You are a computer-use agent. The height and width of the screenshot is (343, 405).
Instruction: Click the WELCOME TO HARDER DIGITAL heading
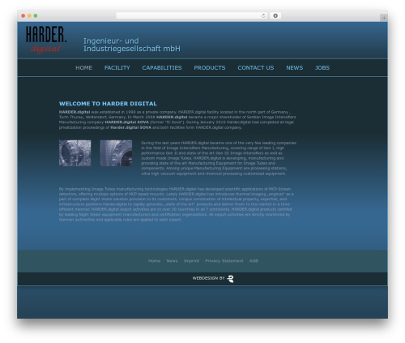tap(108, 104)
